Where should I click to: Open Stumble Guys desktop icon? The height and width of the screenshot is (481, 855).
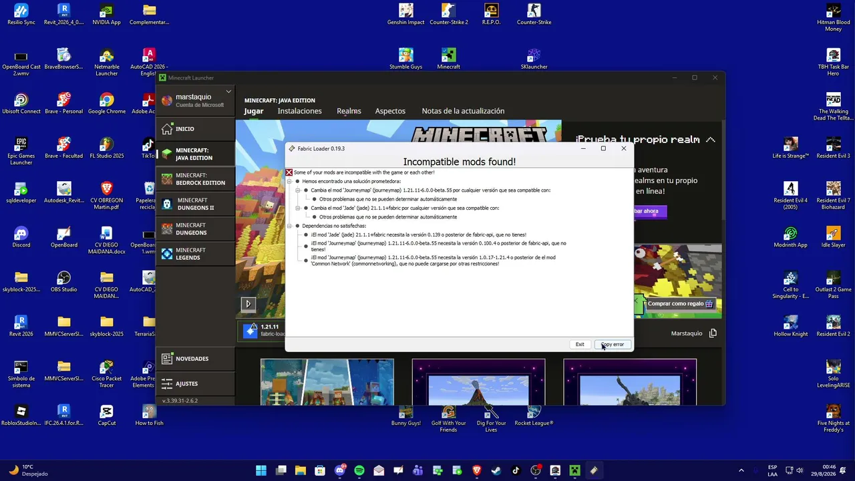(406, 59)
